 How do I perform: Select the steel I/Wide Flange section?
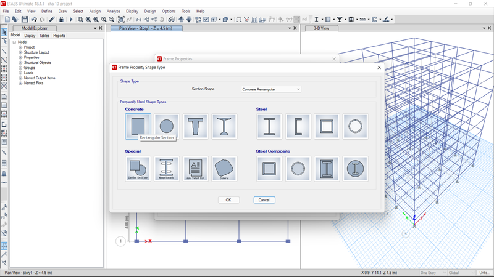(269, 126)
